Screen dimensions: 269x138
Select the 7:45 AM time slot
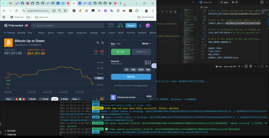pos(44,99)
